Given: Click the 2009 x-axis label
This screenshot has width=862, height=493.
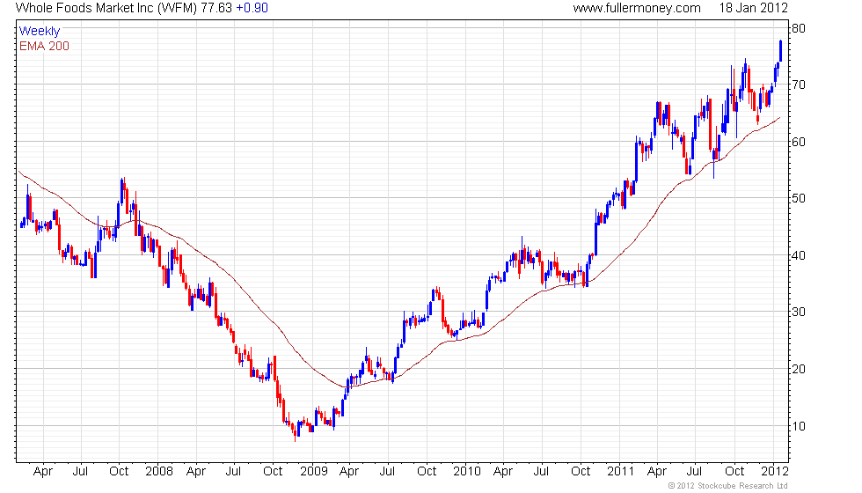Looking at the screenshot, I should pos(313,472).
